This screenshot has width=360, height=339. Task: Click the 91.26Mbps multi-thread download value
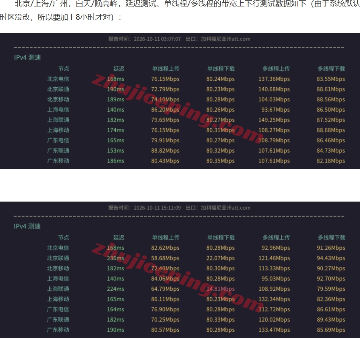pyautogui.click(x=331, y=248)
